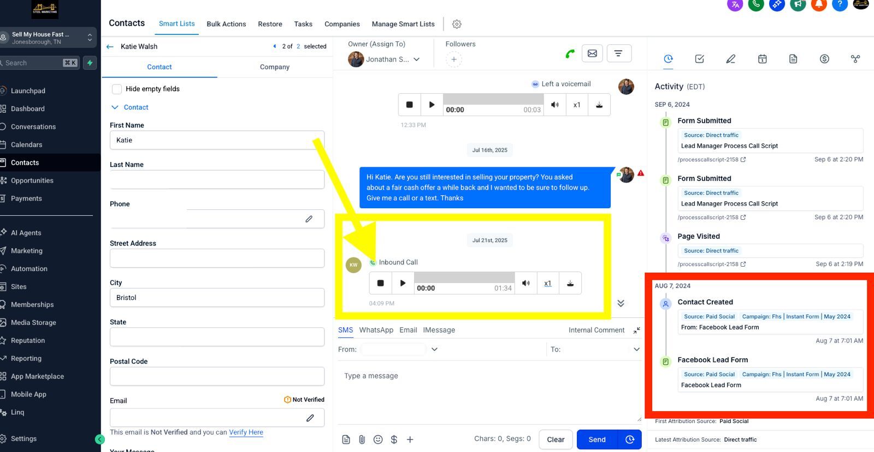Expand the Owner Jonathan S... dropdown
This screenshot has height=452, width=874.
pos(416,59)
